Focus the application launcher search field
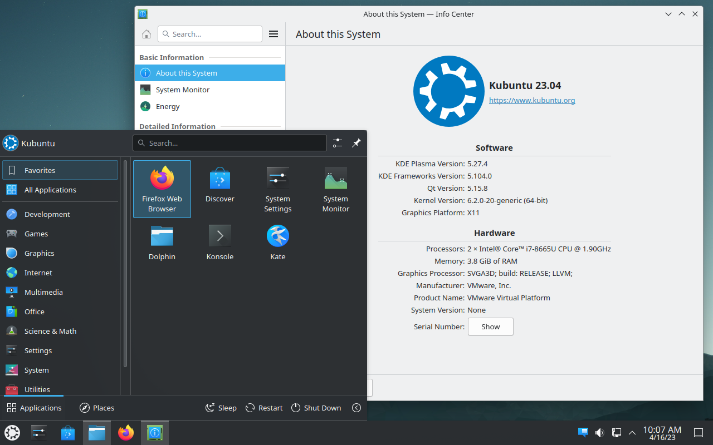713x445 pixels. (x=229, y=143)
